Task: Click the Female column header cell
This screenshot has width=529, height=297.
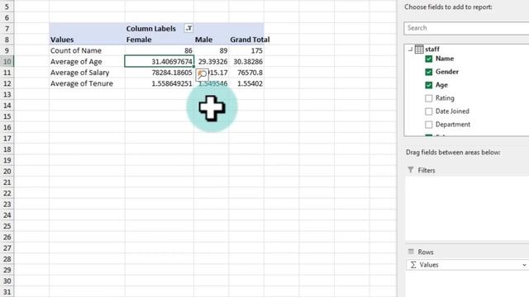Action: click(160, 40)
